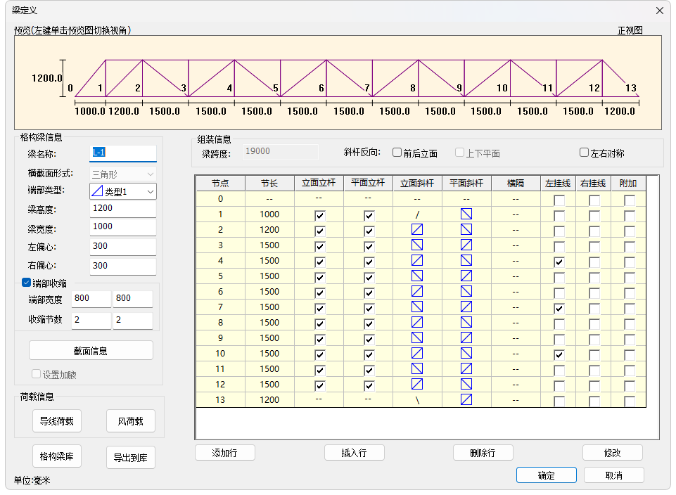Toggle the 前后立面 reverse diagonal checkbox
The image size is (676, 495).
(397, 153)
